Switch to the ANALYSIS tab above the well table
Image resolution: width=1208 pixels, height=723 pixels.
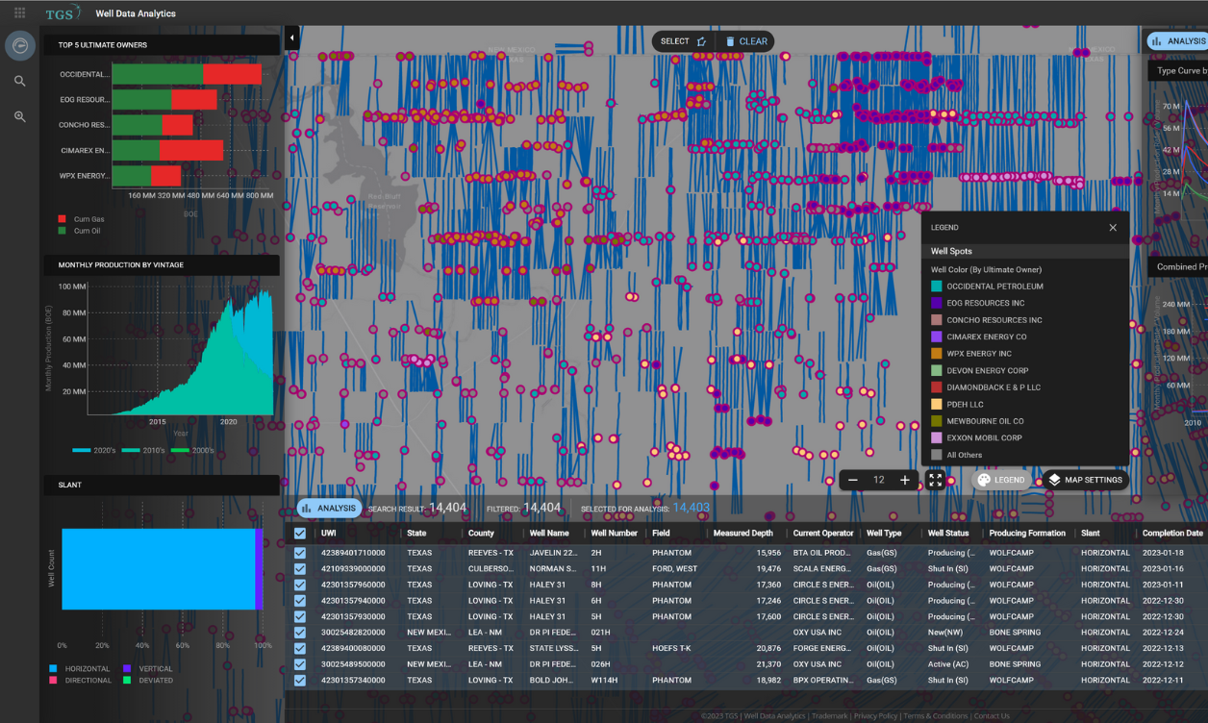coord(328,511)
